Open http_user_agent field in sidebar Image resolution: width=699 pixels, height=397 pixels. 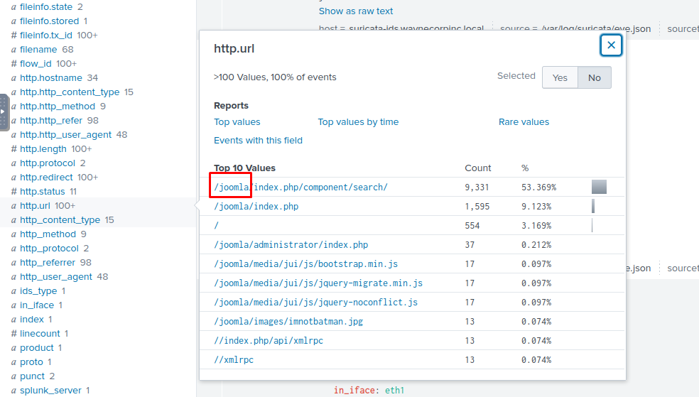pyautogui.click(x=55, y=277)
